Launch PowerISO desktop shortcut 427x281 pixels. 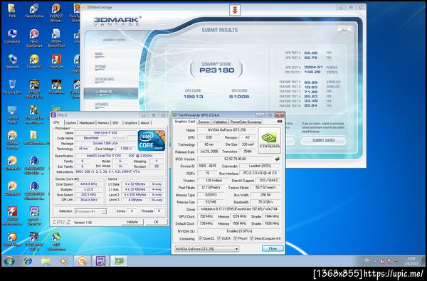[34, 61]
